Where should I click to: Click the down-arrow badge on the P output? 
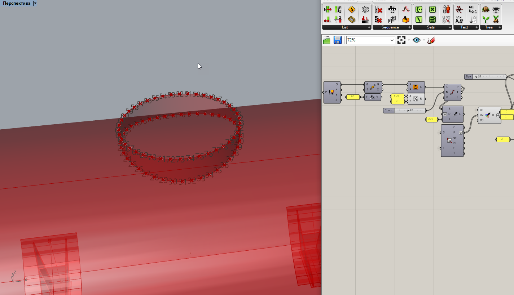click(461, 133)
